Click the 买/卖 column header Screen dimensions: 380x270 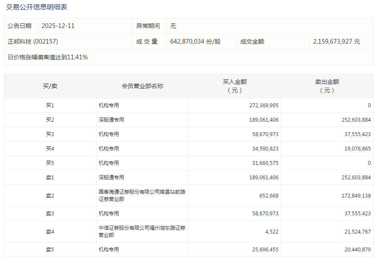coord(50,86)
